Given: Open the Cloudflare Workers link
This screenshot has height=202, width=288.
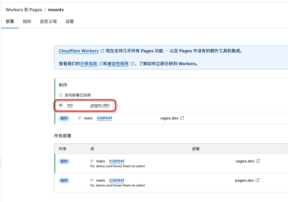Looking at the screenshot, I should tap(78, 51).
